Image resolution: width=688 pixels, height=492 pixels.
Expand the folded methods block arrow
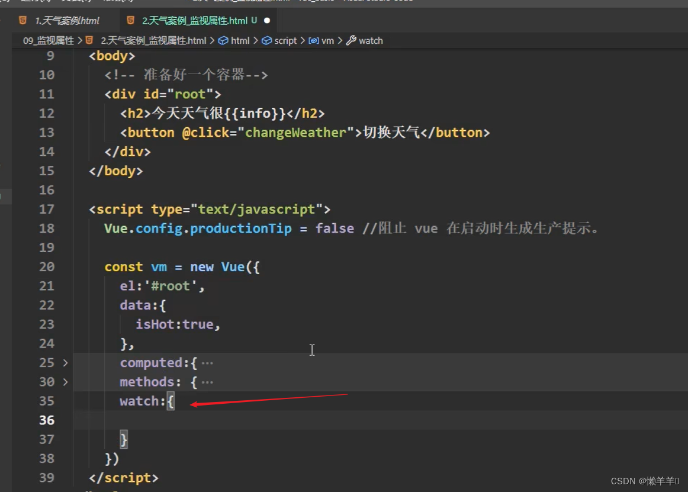(65, 382)
